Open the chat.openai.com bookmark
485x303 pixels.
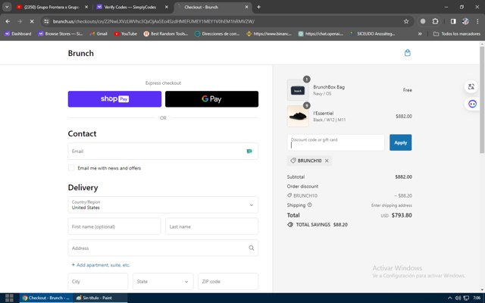pos(321,33)
